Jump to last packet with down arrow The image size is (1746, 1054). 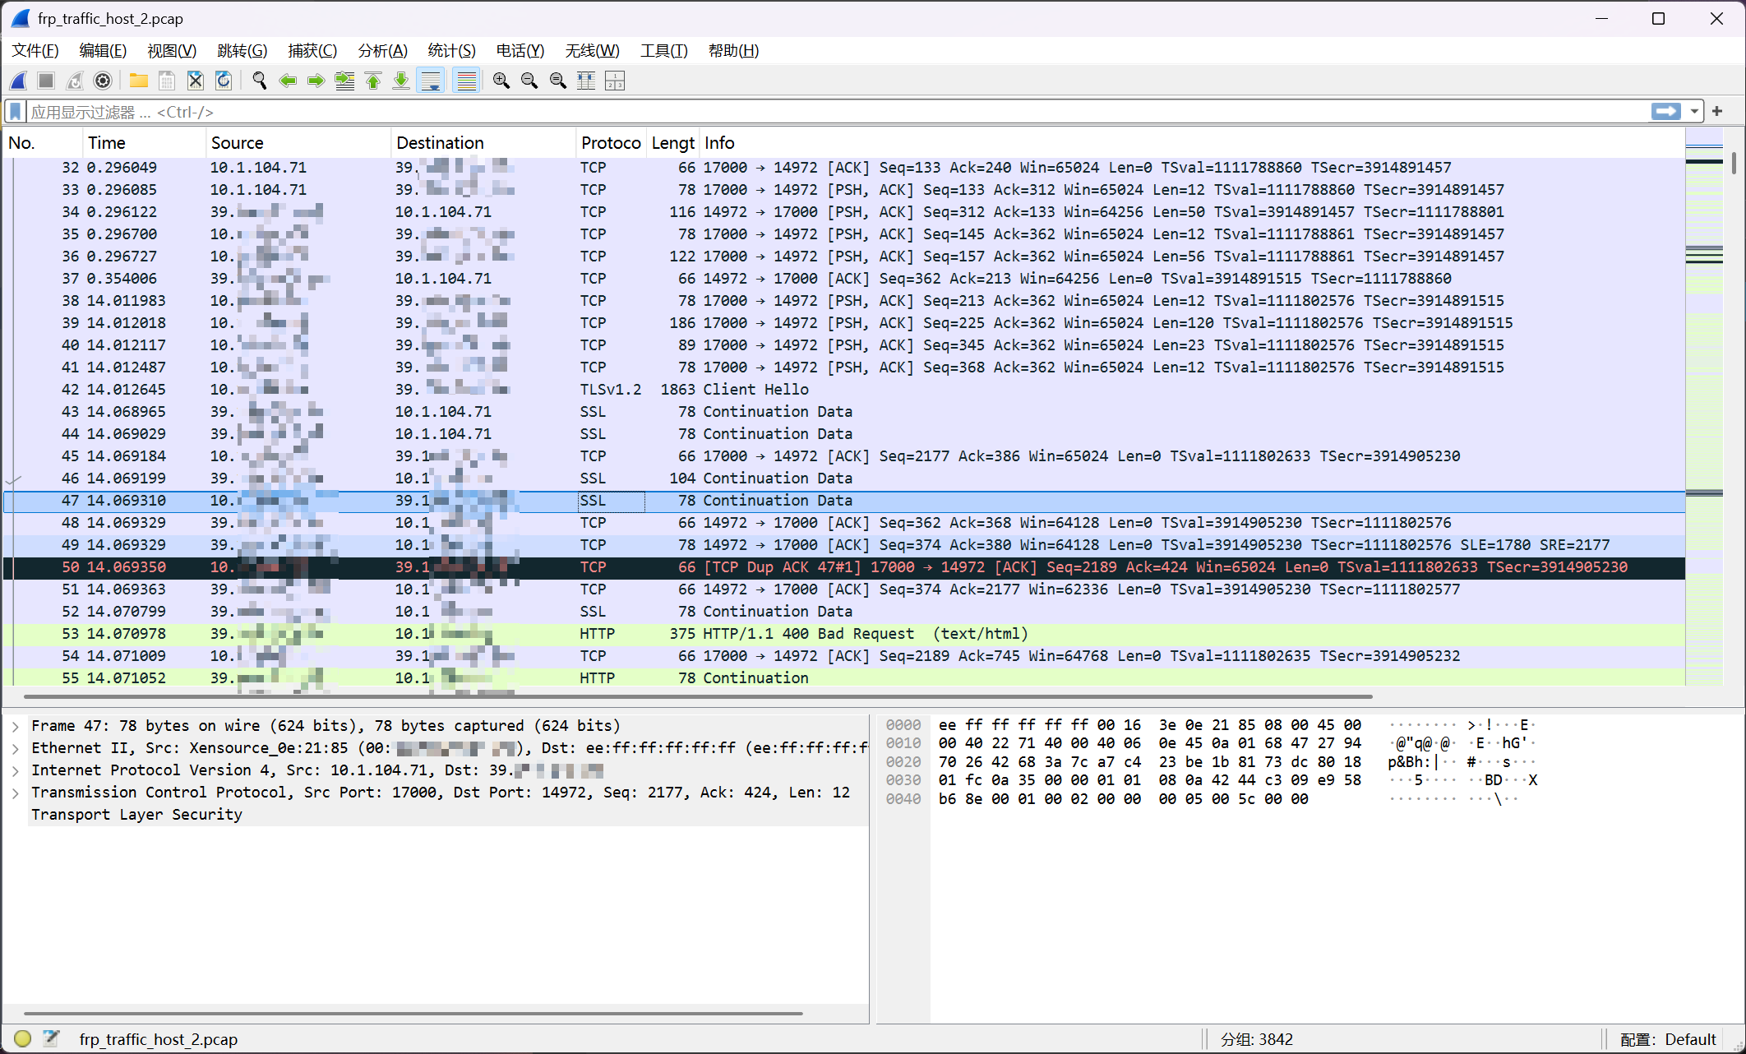point(400,81)
